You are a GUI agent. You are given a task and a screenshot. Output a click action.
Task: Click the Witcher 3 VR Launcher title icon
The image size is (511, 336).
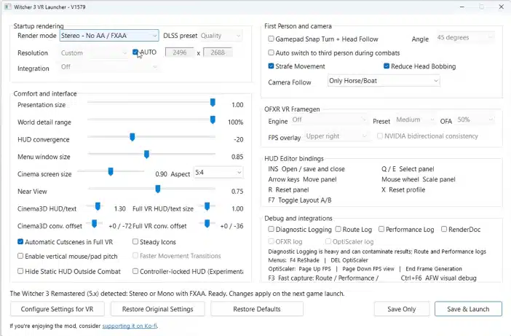click(8, 7)
